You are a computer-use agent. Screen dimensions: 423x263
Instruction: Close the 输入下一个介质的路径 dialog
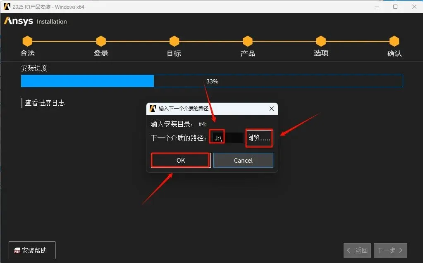point(271,109)
